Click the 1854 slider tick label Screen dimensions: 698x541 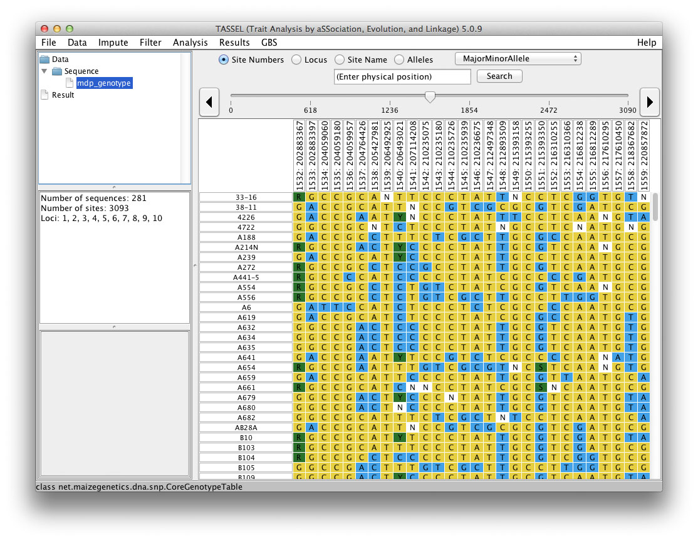point(469,110)
